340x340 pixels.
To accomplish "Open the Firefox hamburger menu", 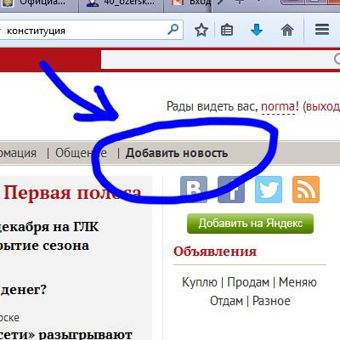I will (x=322, y=30).
